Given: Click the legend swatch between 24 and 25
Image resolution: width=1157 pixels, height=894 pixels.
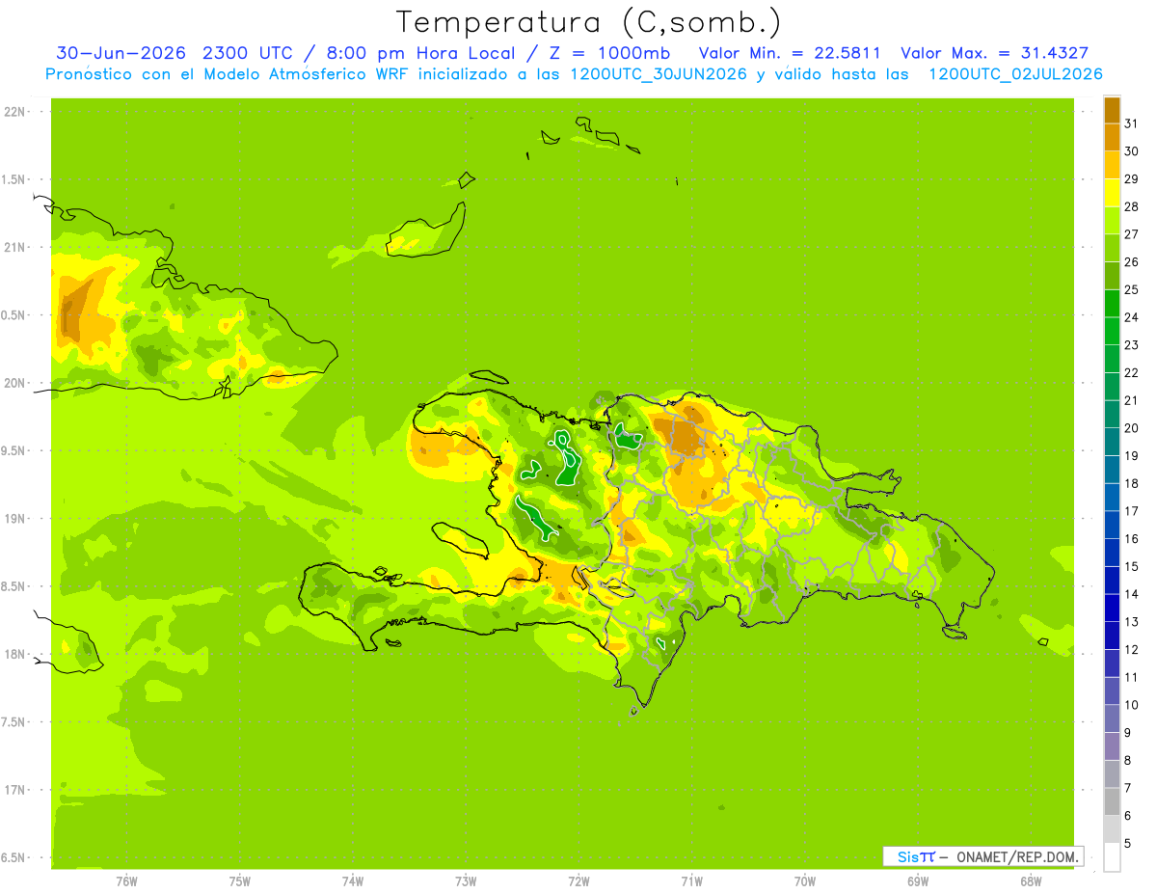Looking at the screenshot, I should 1112,304.
